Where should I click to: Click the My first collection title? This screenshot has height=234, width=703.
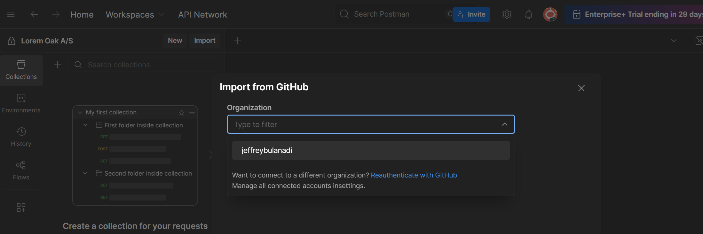[111, 112]
